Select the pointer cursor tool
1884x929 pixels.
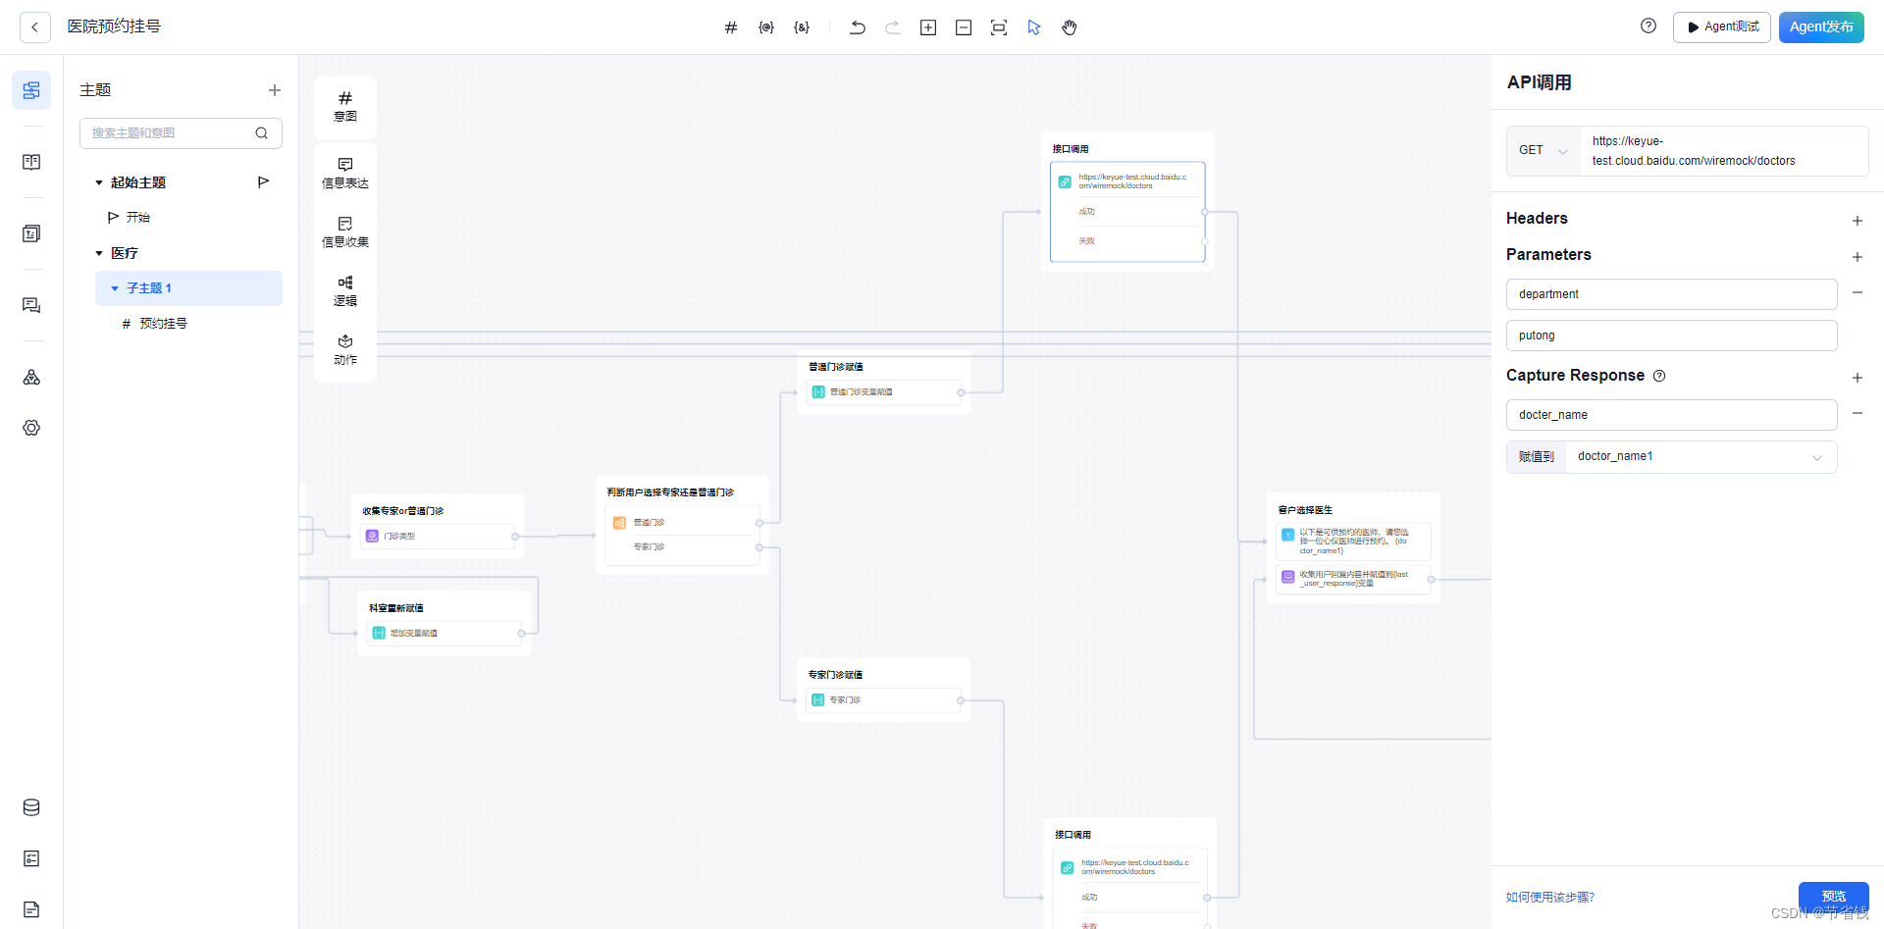1034,27
